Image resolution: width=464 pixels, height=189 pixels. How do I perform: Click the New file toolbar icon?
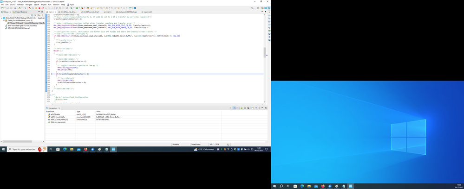pyautogui.click(x=2, y=8)
